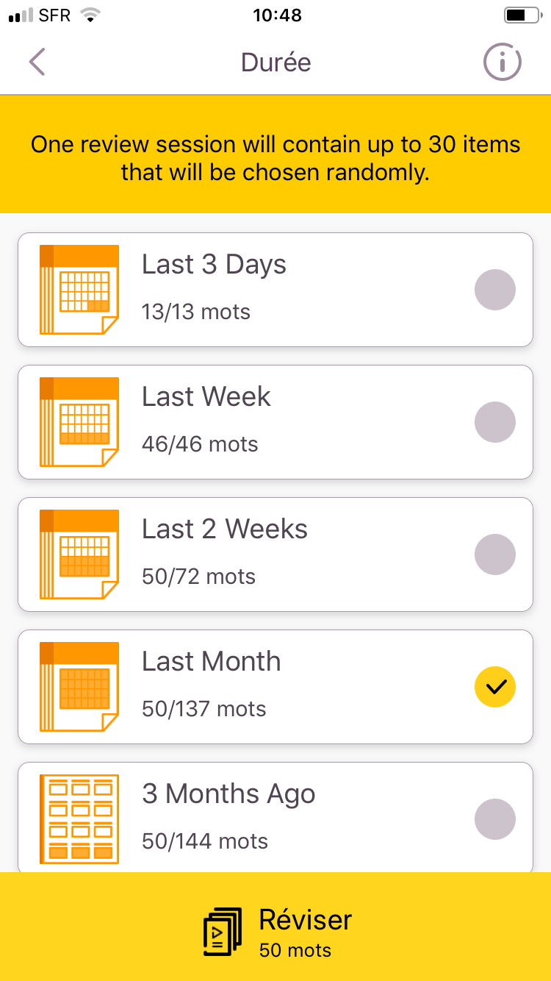Image resolution: width=551 pixels, height=981 pixels.
Task: Tap the Last 3 Days calendar icon
Action: (x=79, y=290)
